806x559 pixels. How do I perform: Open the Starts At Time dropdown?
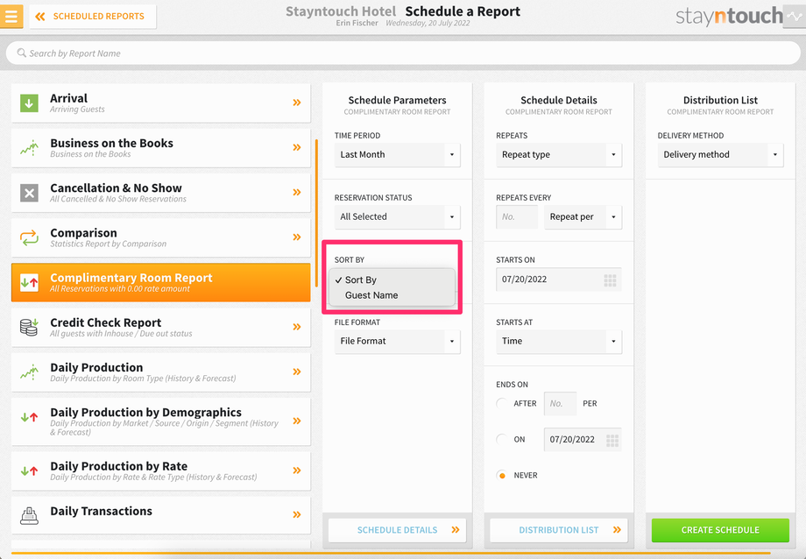point(559,342)
